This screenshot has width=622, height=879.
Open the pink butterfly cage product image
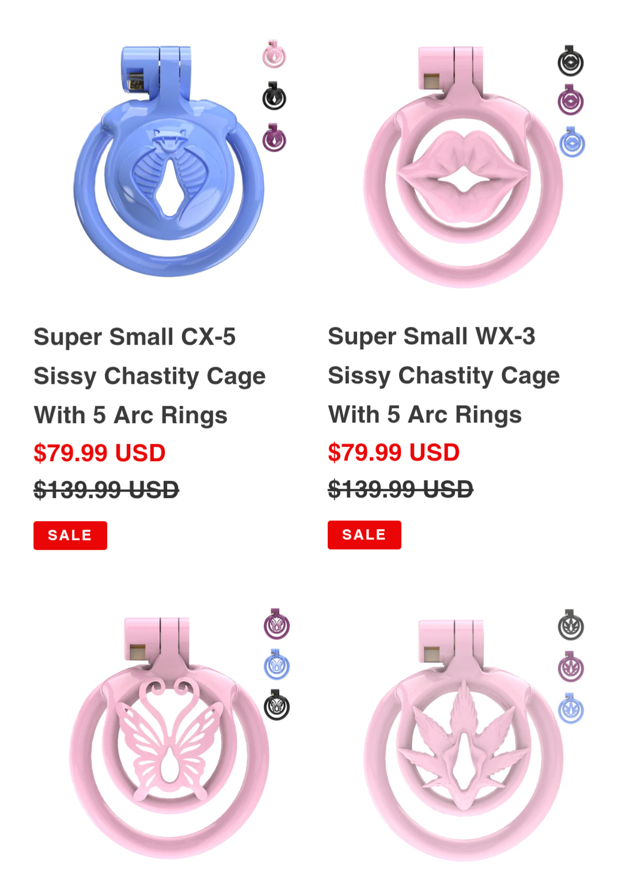(169, 738)
